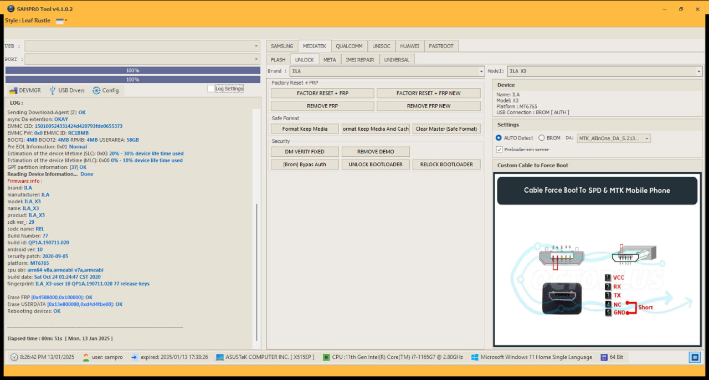Select the UNLOCK sub-tab
Screen dimensions: 709x380
tap(304, 59)
